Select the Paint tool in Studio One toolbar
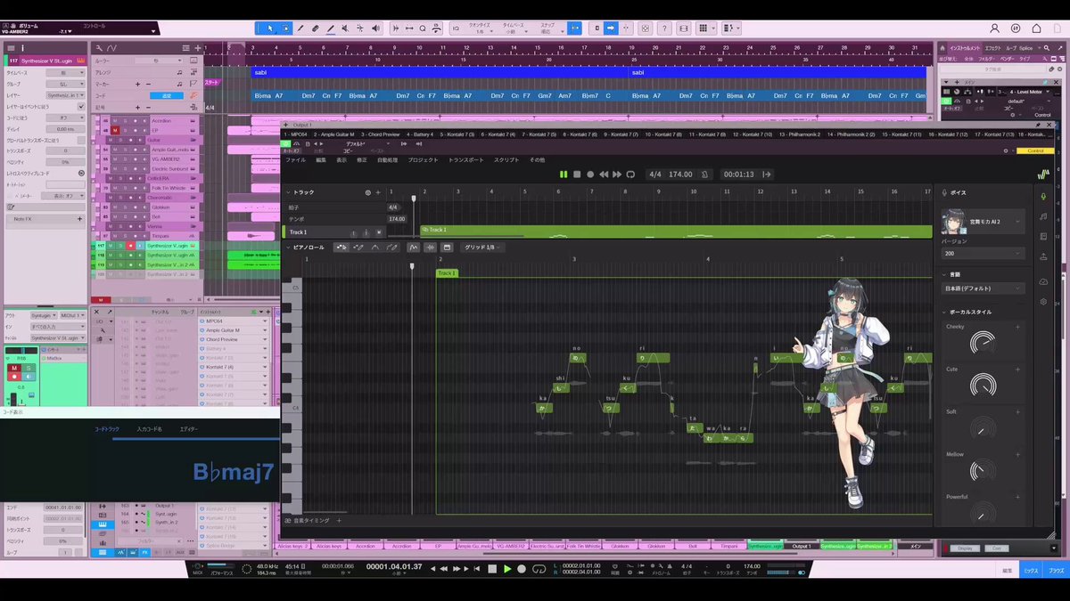This screenshot has height=601, width=1070. [330, 28]
